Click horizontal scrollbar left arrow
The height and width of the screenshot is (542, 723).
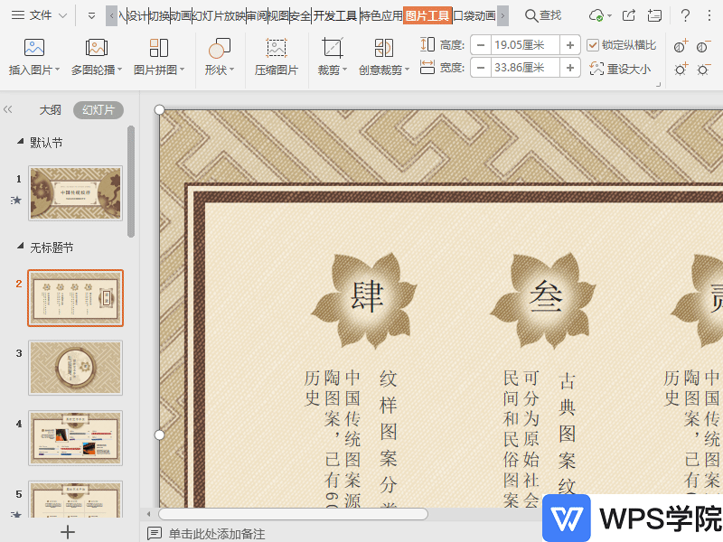148,514
